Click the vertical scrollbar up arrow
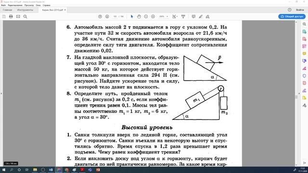 tap(296, 22)
